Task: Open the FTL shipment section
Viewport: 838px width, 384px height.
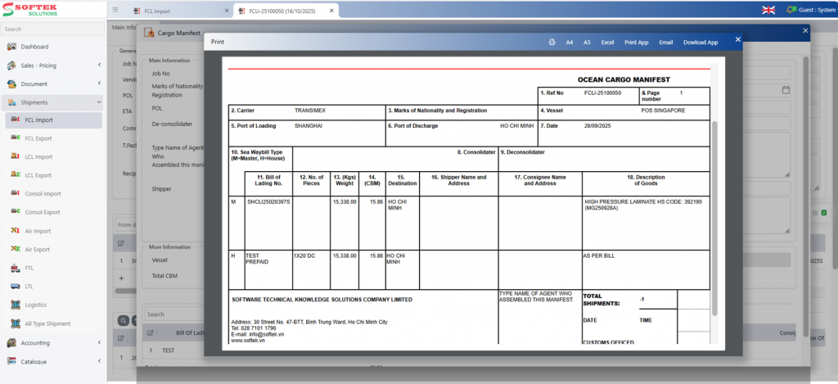Action: (29, 268)
